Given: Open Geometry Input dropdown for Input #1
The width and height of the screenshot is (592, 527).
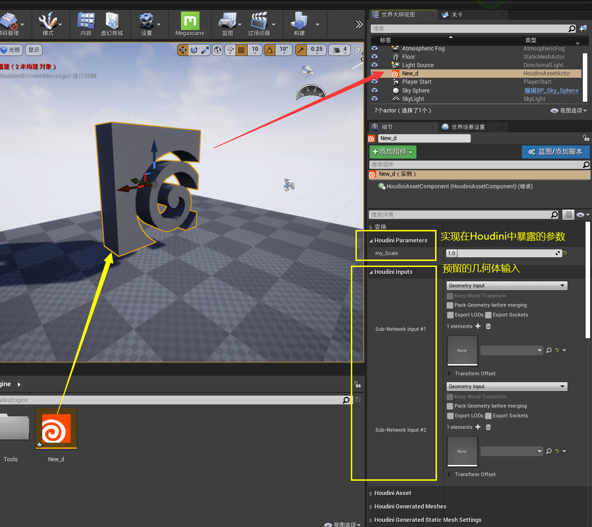Looking at the screenshot, I should pyautogui.click(x=507, y=285).
